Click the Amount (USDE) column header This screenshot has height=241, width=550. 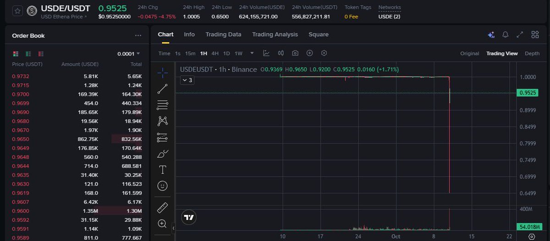(80, 64)
